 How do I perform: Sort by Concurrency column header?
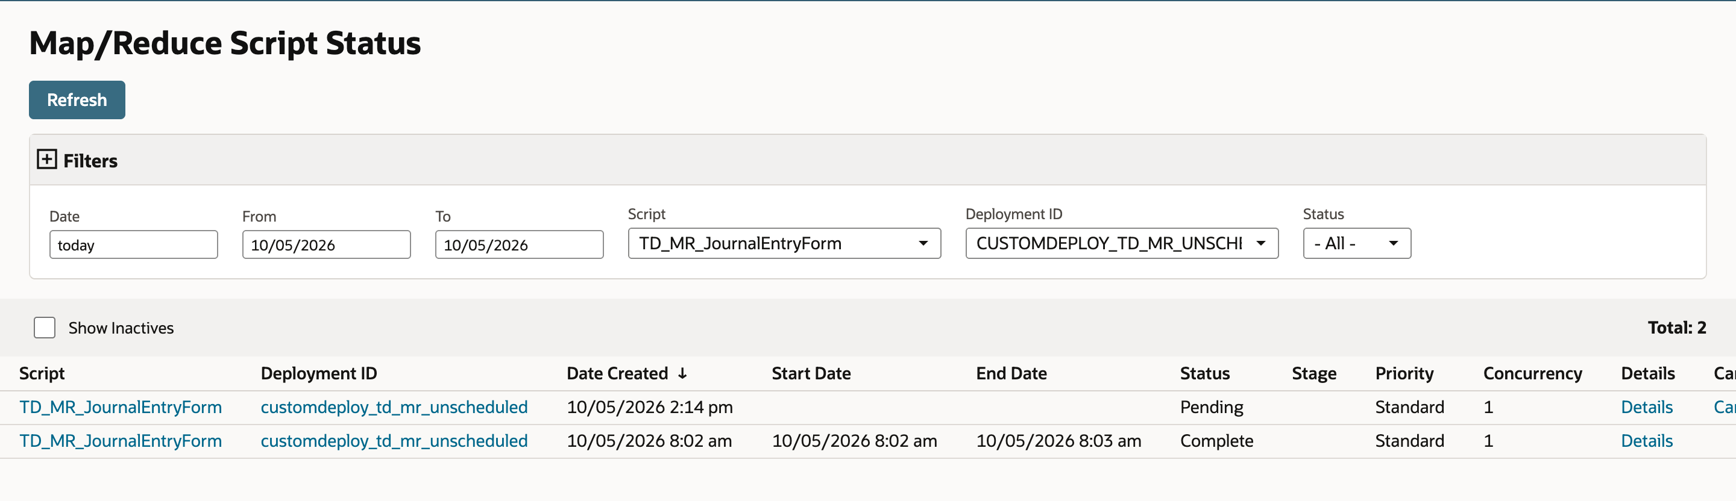click(x=1532, y=374)
